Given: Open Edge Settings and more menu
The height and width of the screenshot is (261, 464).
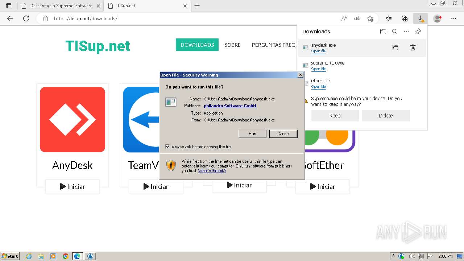Looking at the screenshot, I should point(454,18).
